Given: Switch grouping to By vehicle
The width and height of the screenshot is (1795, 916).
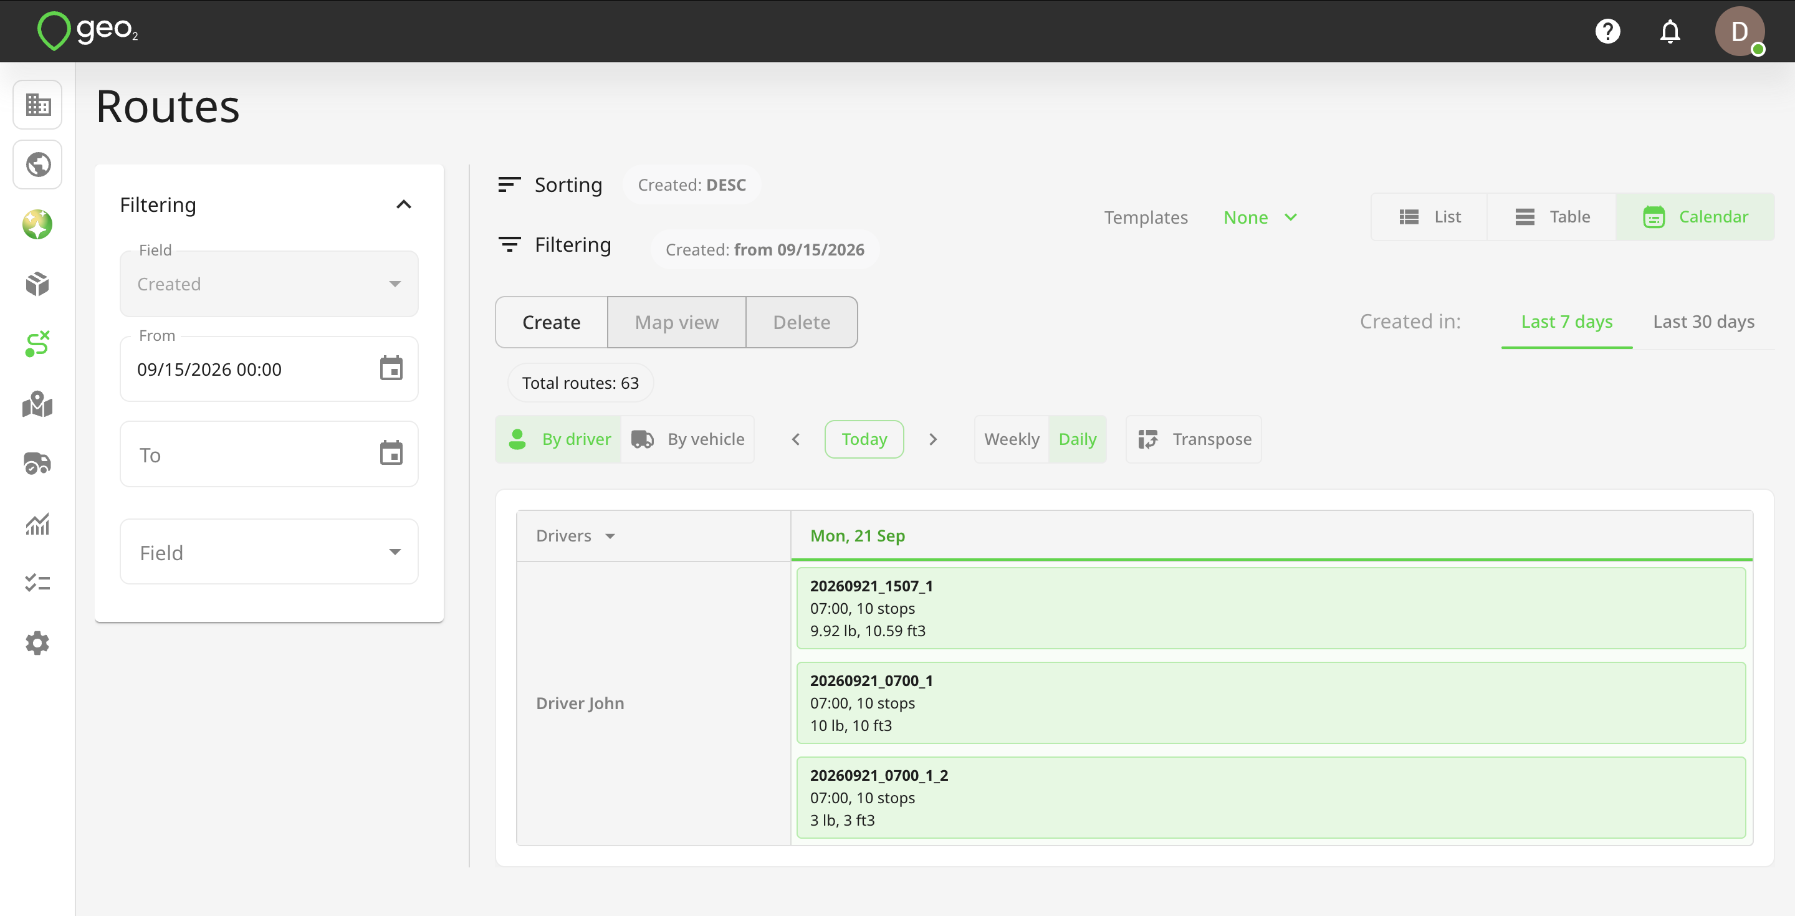Looking at the screenshot, I should [689, 439].
